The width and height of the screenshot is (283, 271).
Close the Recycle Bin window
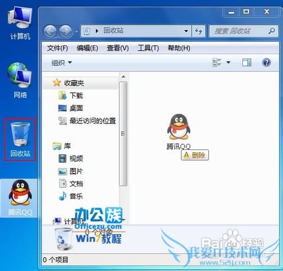pyautogui.click(x=267, y=12)
